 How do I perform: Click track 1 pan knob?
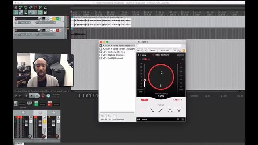[x=48, y=19]
